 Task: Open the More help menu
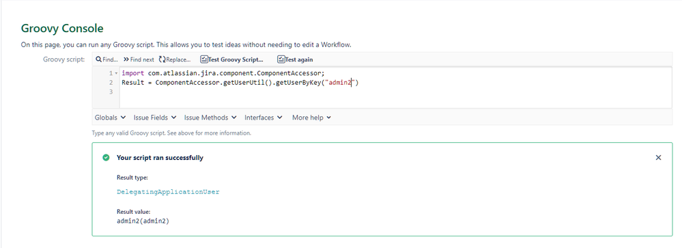pyautogui.click(x=311, y=118)
